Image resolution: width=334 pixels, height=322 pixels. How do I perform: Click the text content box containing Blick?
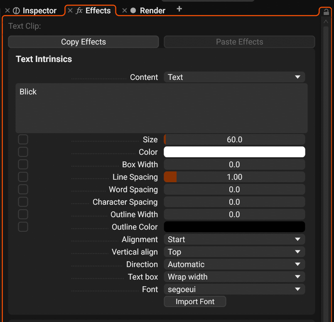coord(162,108)
